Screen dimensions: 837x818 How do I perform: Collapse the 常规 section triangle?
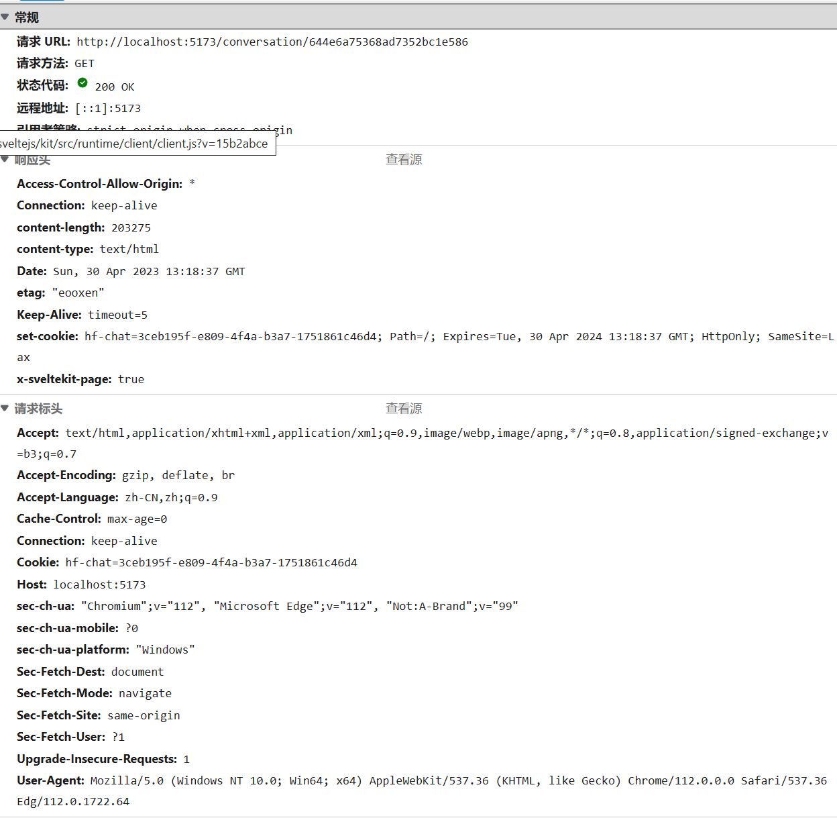click(5, 17)
